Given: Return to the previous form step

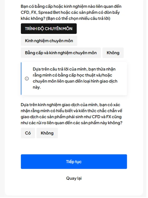Looking at the screenshot, I should point(74,178).
